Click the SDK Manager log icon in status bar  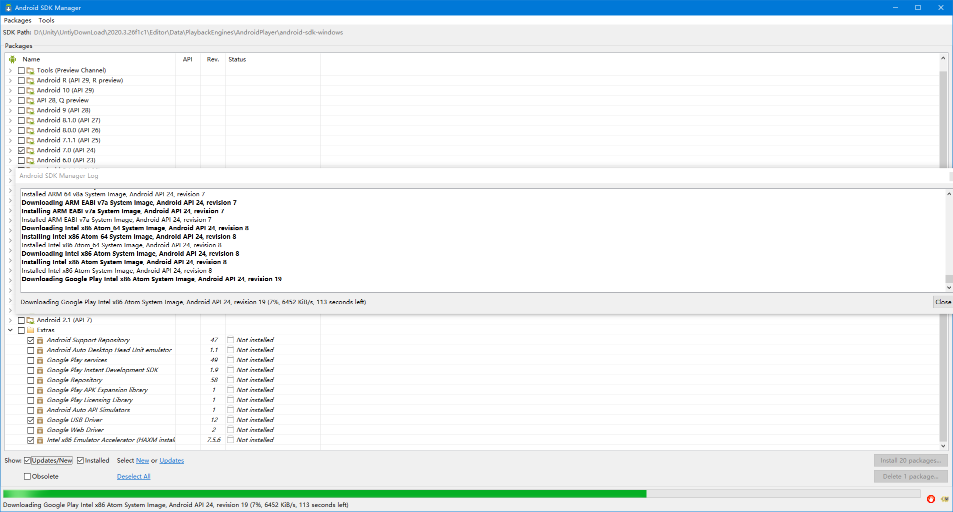tap(944, 499)
